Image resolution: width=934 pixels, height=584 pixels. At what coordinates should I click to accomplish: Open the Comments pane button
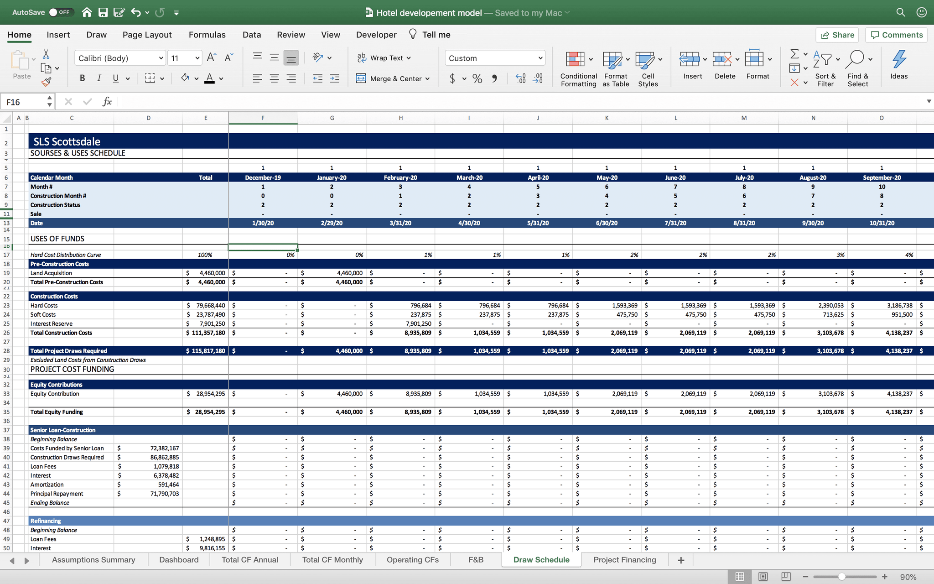click(897, 35)
